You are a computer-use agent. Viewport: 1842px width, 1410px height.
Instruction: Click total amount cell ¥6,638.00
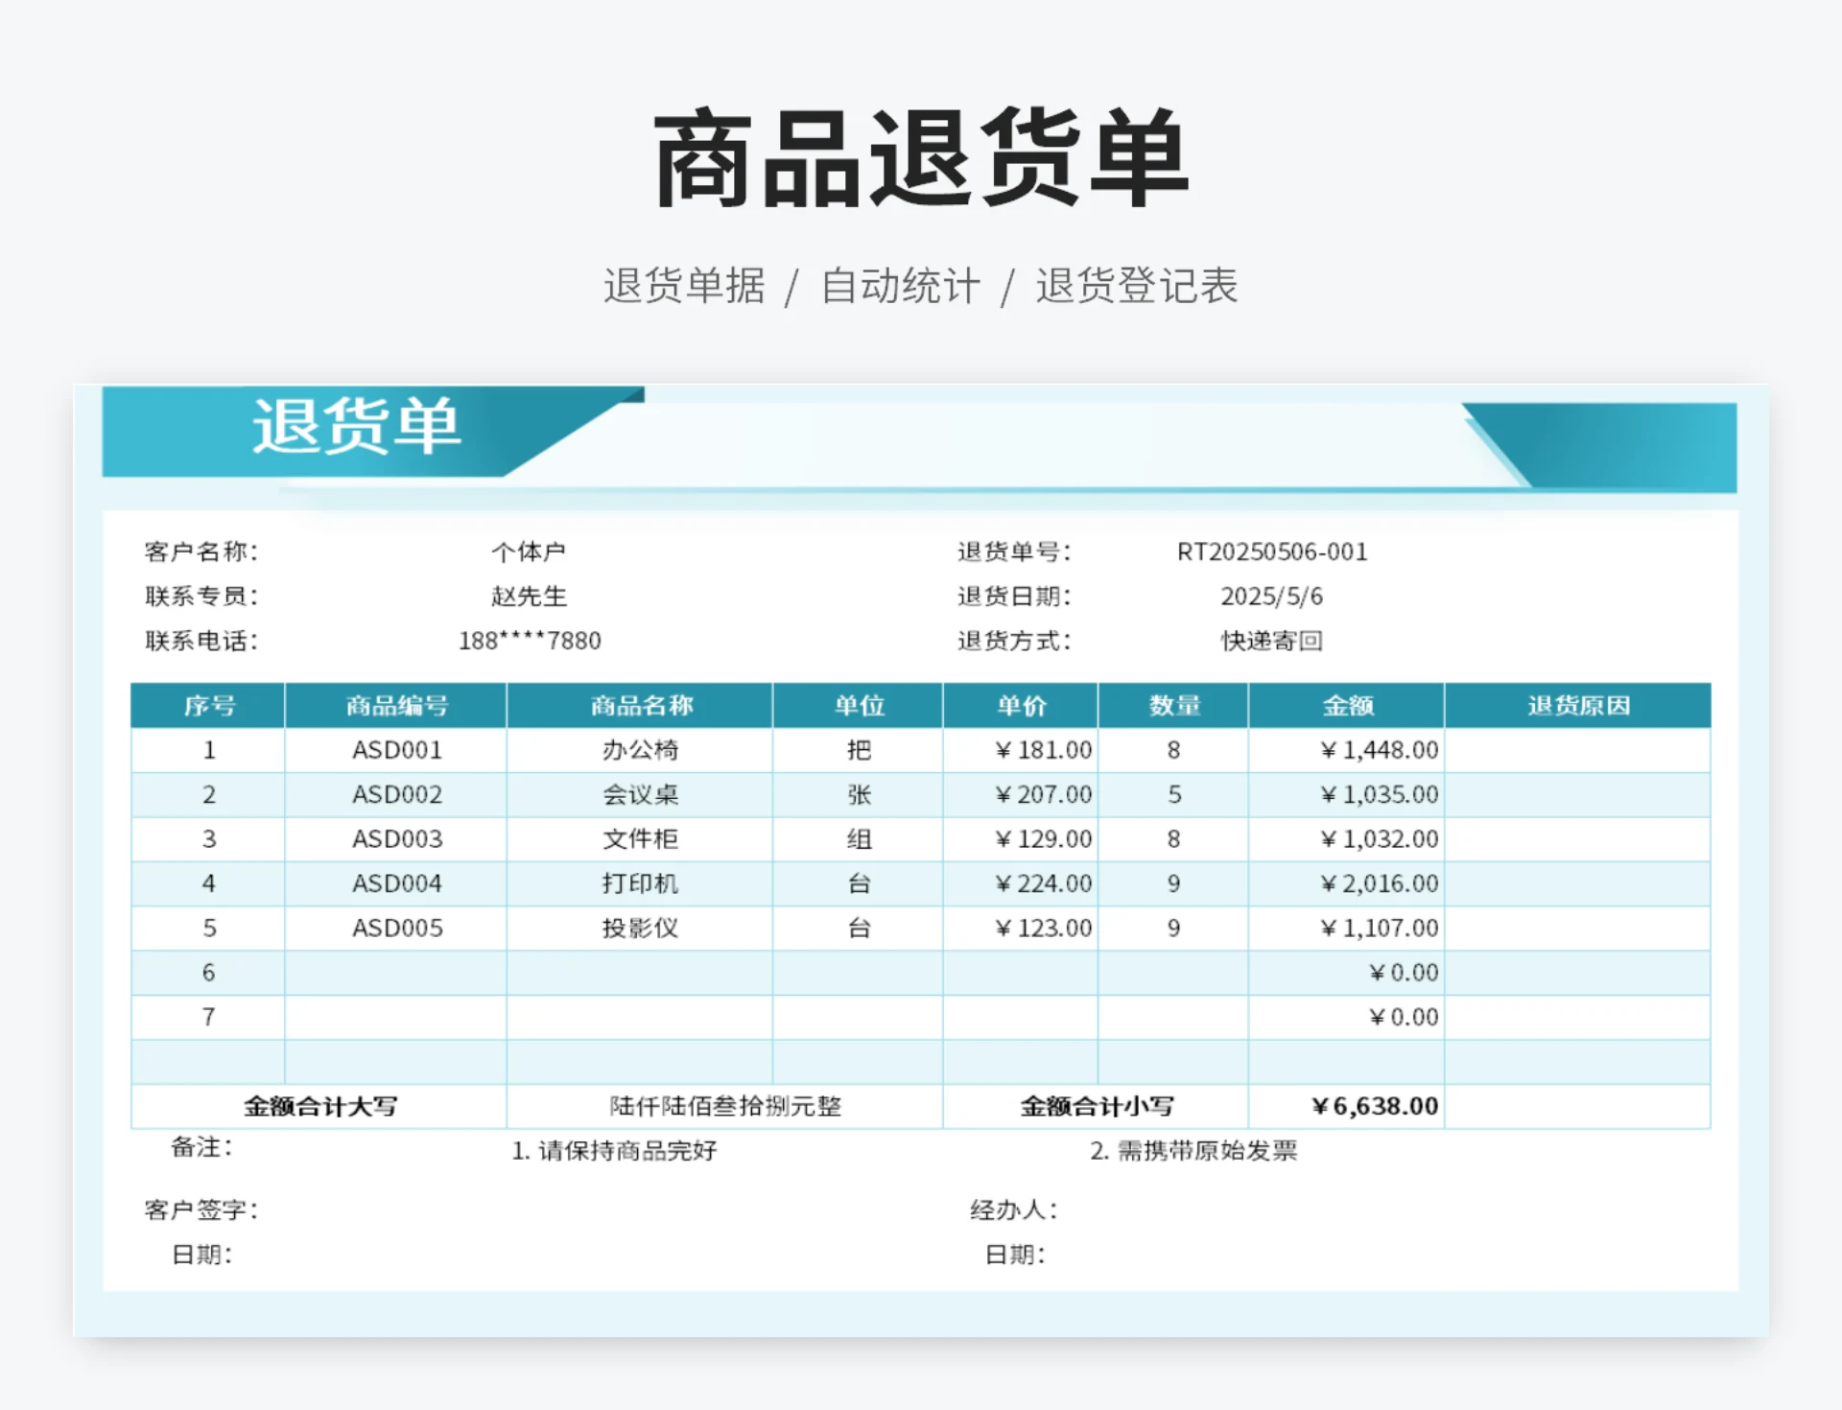tap(1374, 1106)
